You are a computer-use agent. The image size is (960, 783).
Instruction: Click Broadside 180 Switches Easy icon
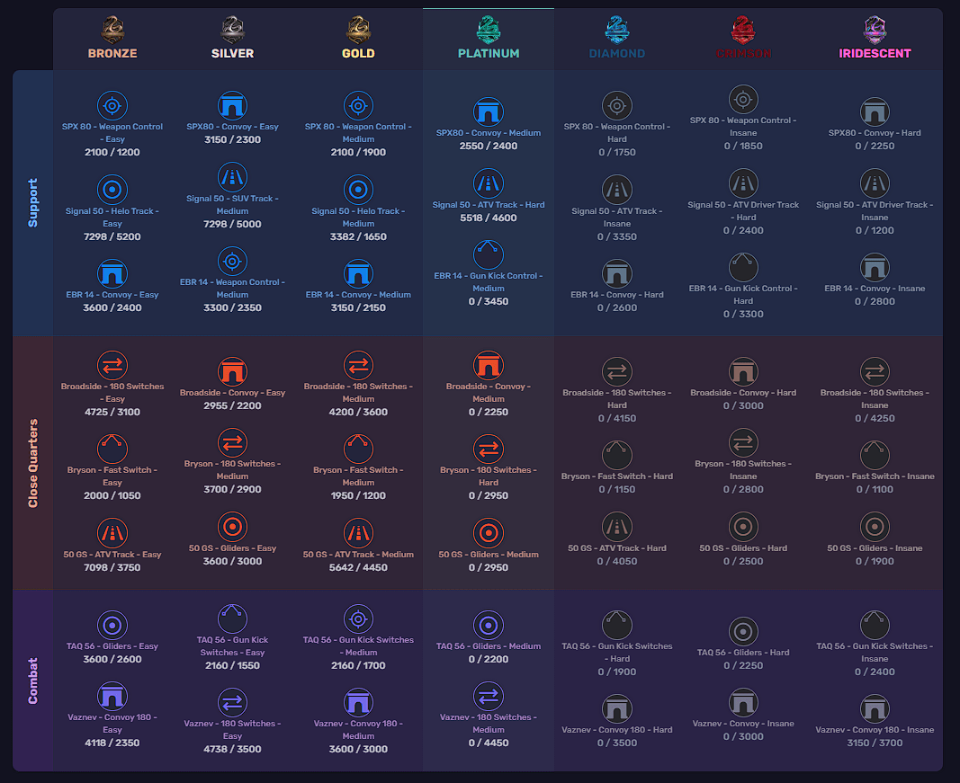coord(112,365)
